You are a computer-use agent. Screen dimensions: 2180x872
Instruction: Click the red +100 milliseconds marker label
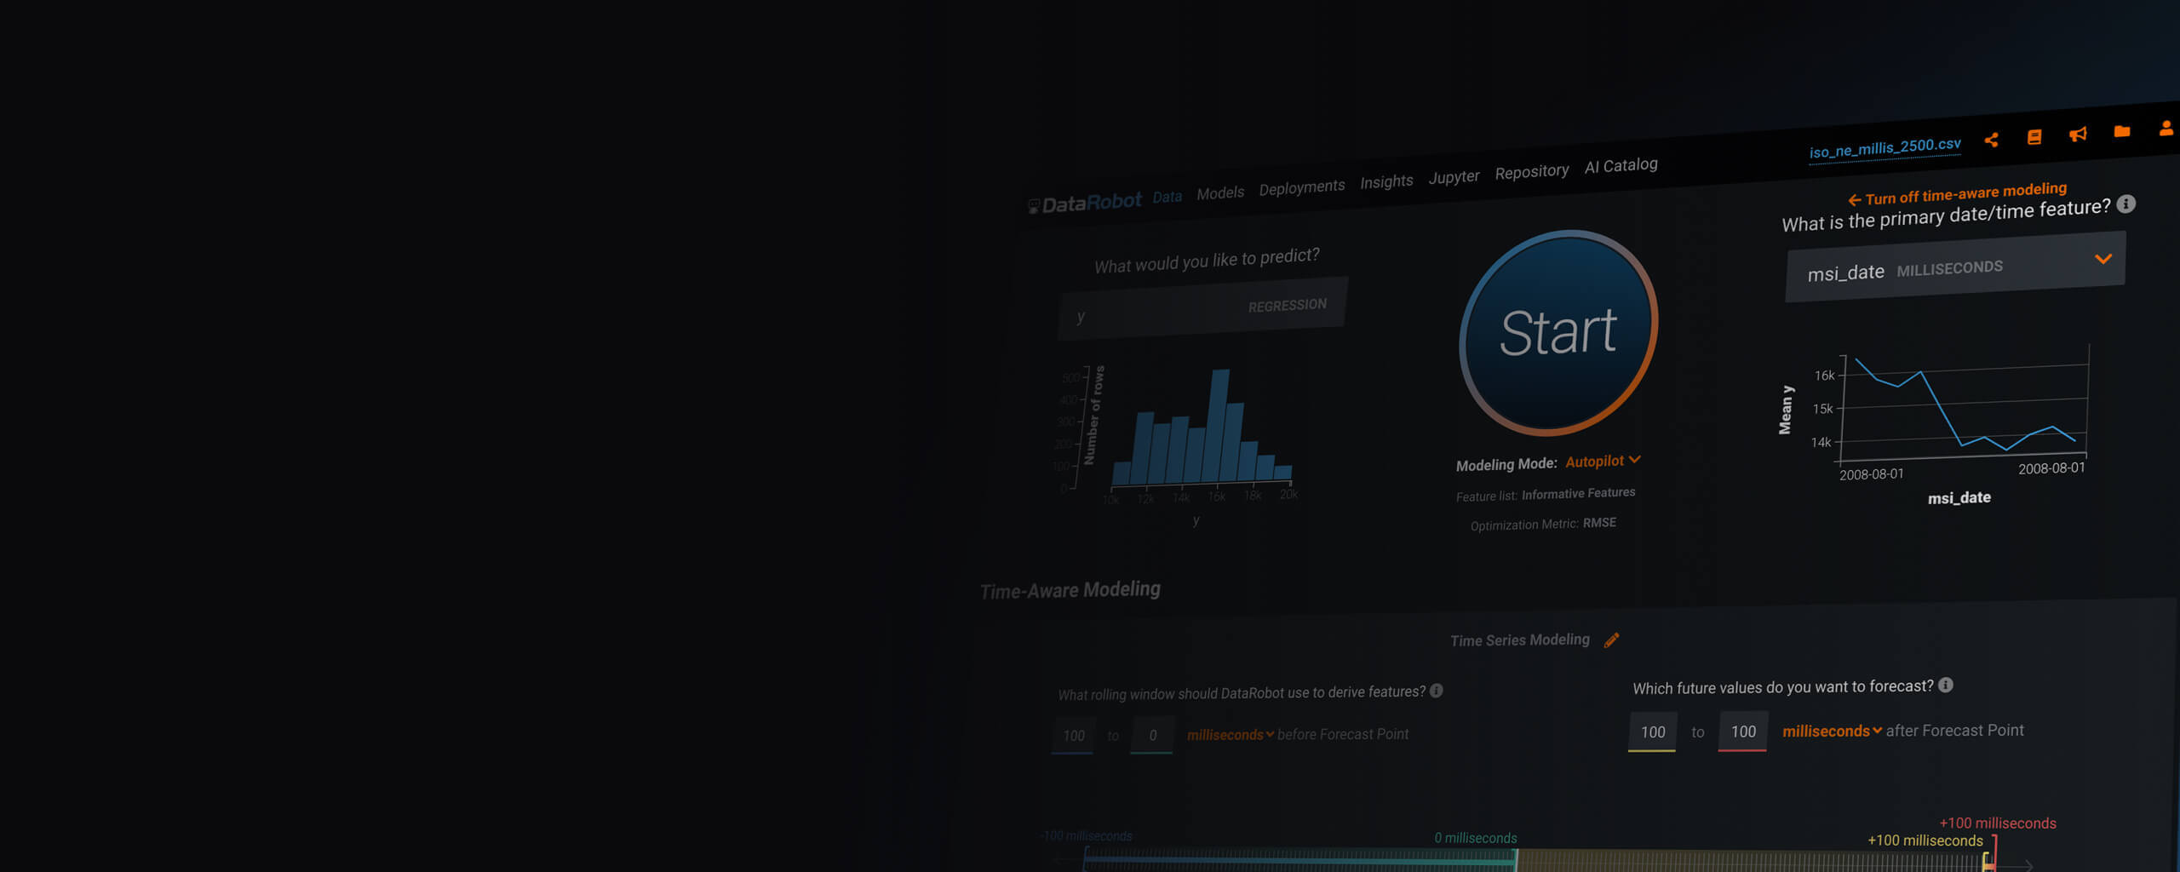[1998, 823]
